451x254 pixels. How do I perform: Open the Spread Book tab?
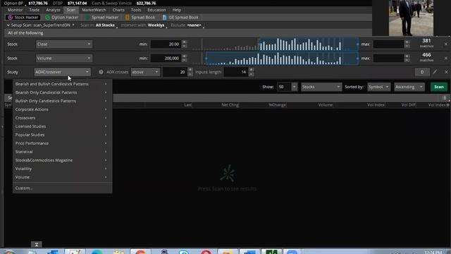(x=140, y=17)
